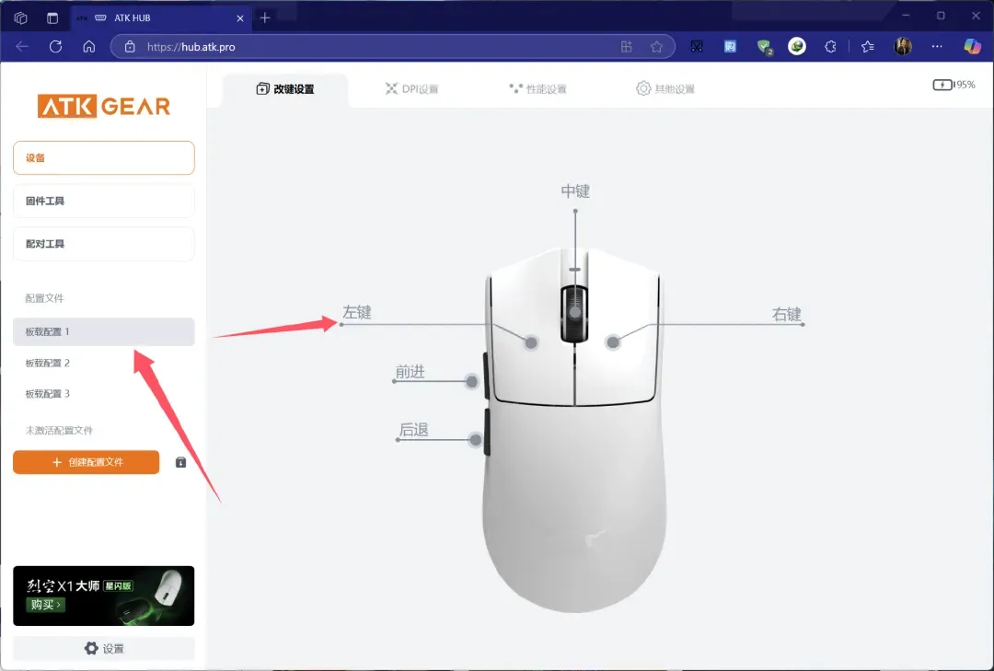994x671 pixels.
Task: Click the battery status icon showing 95%
Action: tap(943, 85)
